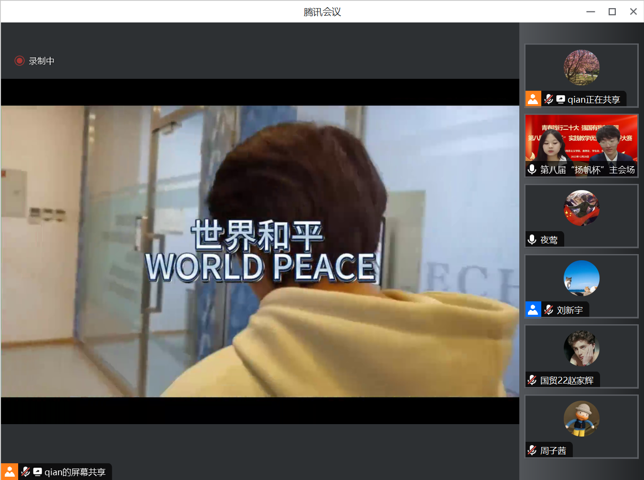
Task: Unmute 周子茜's microphone
Action: [x=532, y=450]
